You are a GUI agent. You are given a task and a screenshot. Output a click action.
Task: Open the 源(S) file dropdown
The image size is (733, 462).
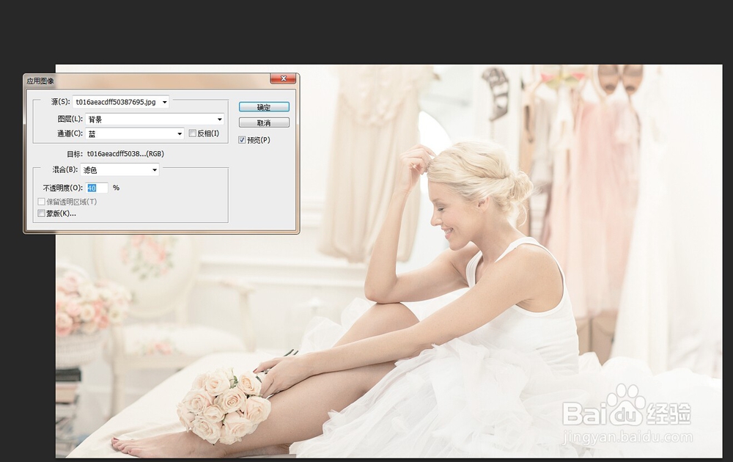coord(121,102)
